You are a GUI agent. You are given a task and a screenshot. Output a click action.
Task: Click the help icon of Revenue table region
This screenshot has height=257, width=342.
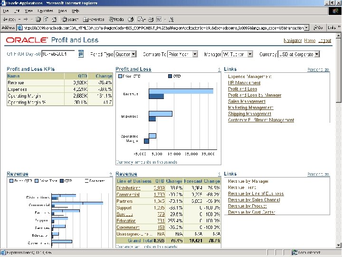(219, 174)
